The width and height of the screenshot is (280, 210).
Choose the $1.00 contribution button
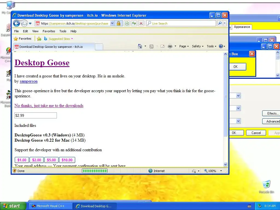22,160
